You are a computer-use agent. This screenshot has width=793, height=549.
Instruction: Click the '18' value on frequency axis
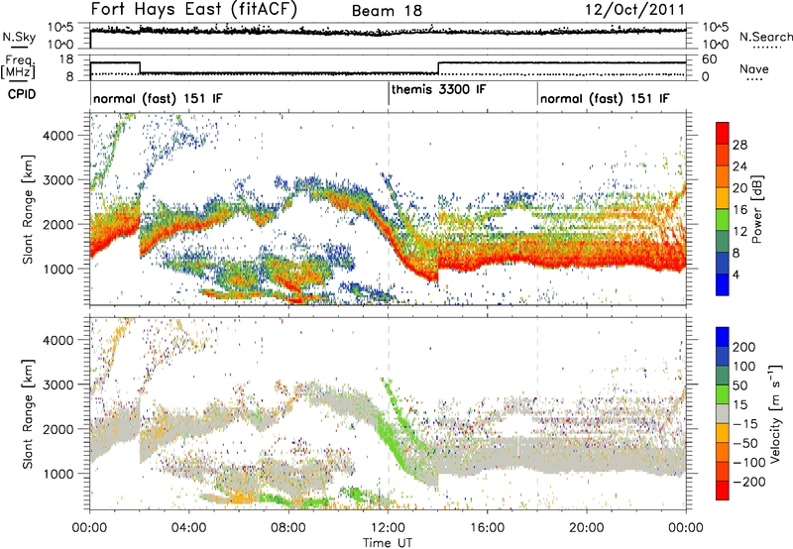tap(66, 59)
